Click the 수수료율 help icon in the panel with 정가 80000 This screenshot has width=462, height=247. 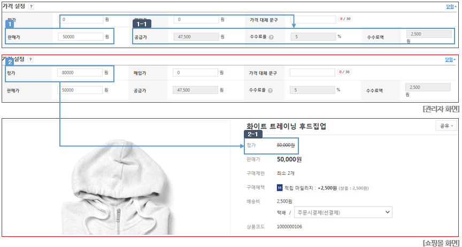tap(270, 90)
